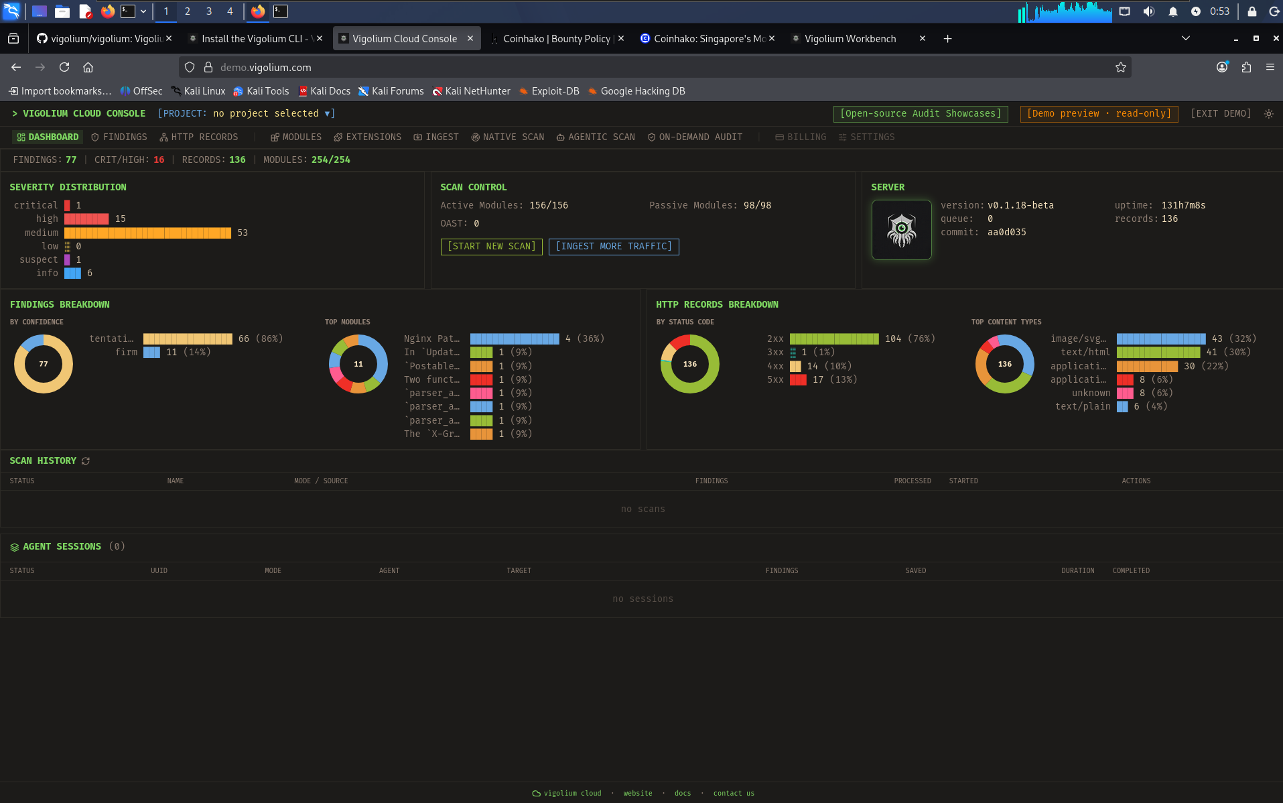Go to the Modules tab

[x=296, y=137]
